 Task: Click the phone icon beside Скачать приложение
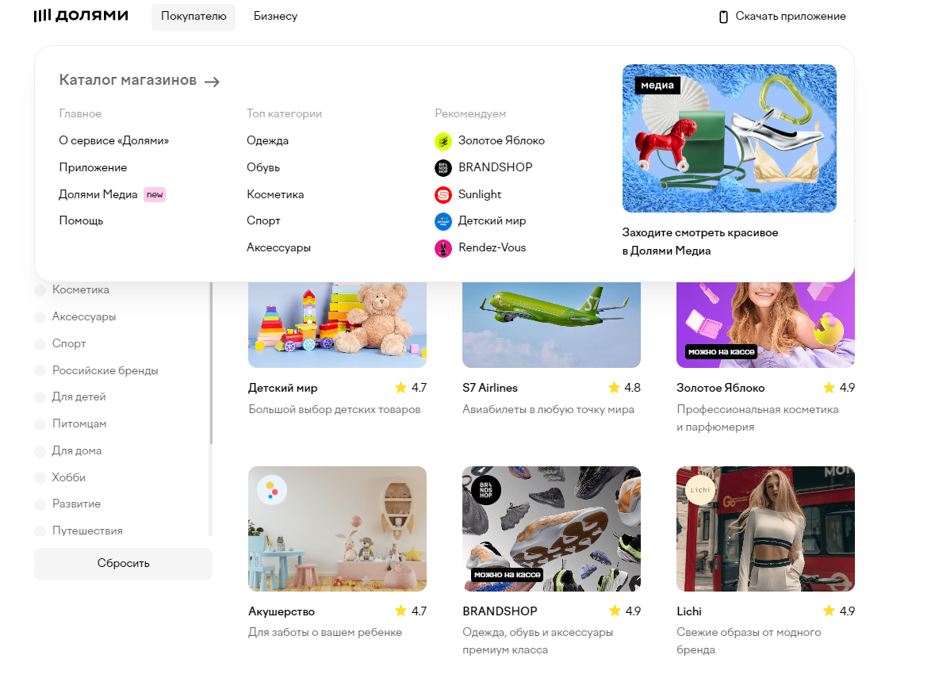tap(723, 17)
